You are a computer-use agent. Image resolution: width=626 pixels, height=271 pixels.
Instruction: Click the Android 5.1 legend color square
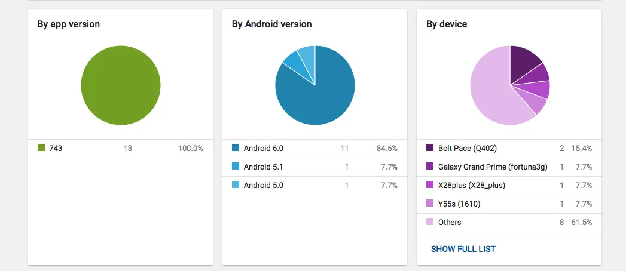click(x=236, y=167)
